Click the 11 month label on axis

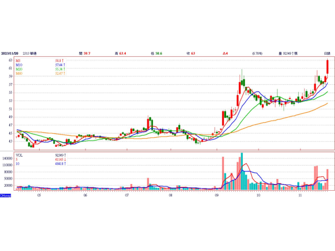(x=300, y=196)
